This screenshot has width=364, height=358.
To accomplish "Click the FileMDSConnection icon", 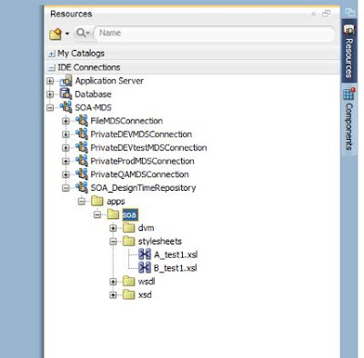I will [x=82, y=121].
